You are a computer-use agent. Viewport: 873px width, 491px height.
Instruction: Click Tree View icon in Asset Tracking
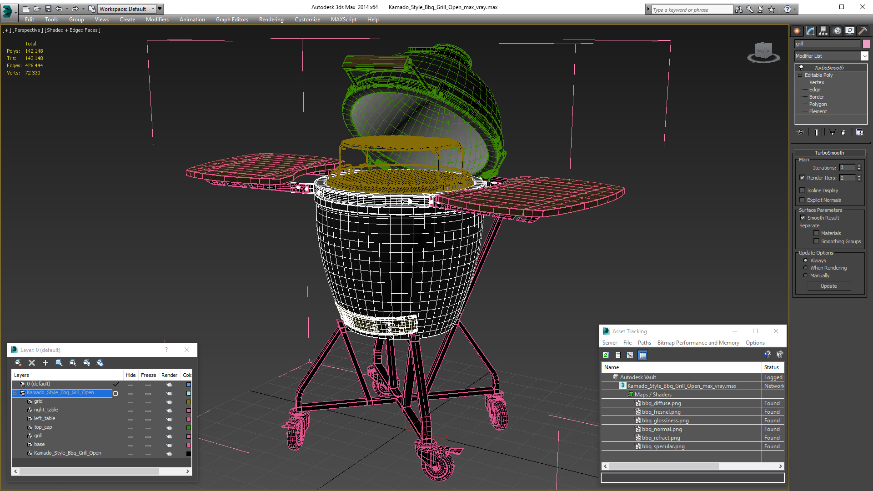(630, 355)
